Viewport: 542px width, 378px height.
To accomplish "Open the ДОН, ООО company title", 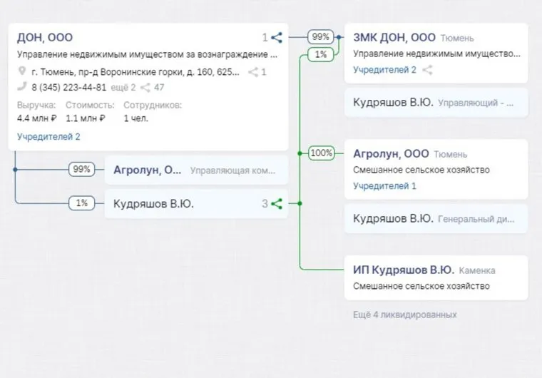I will (45, 38).
